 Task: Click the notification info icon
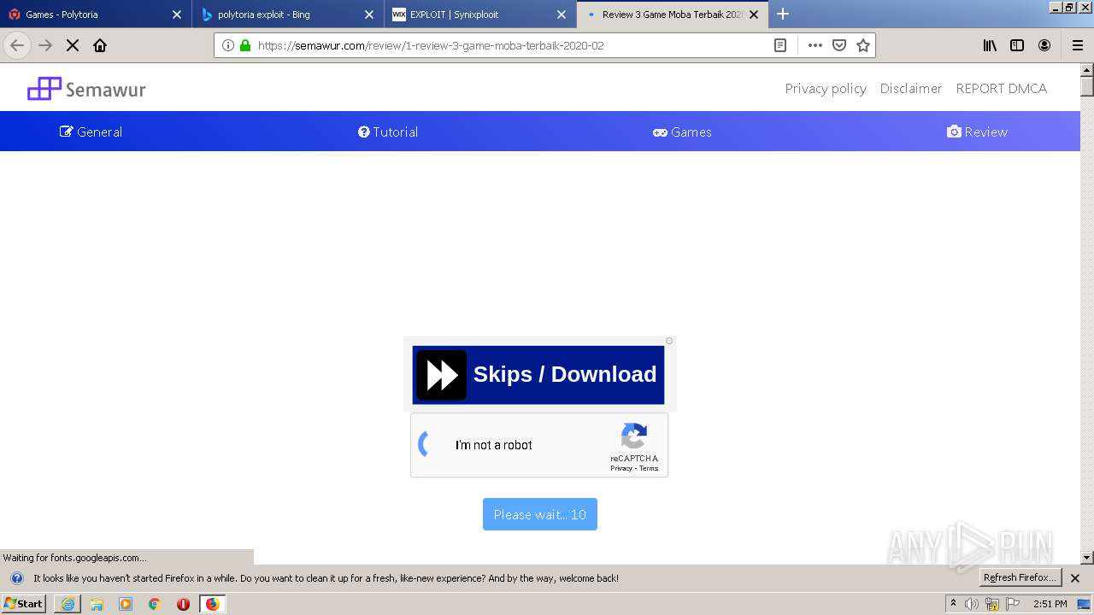17,578
